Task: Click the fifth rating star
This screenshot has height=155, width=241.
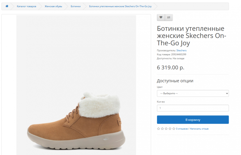Action: tap(174, 129)
